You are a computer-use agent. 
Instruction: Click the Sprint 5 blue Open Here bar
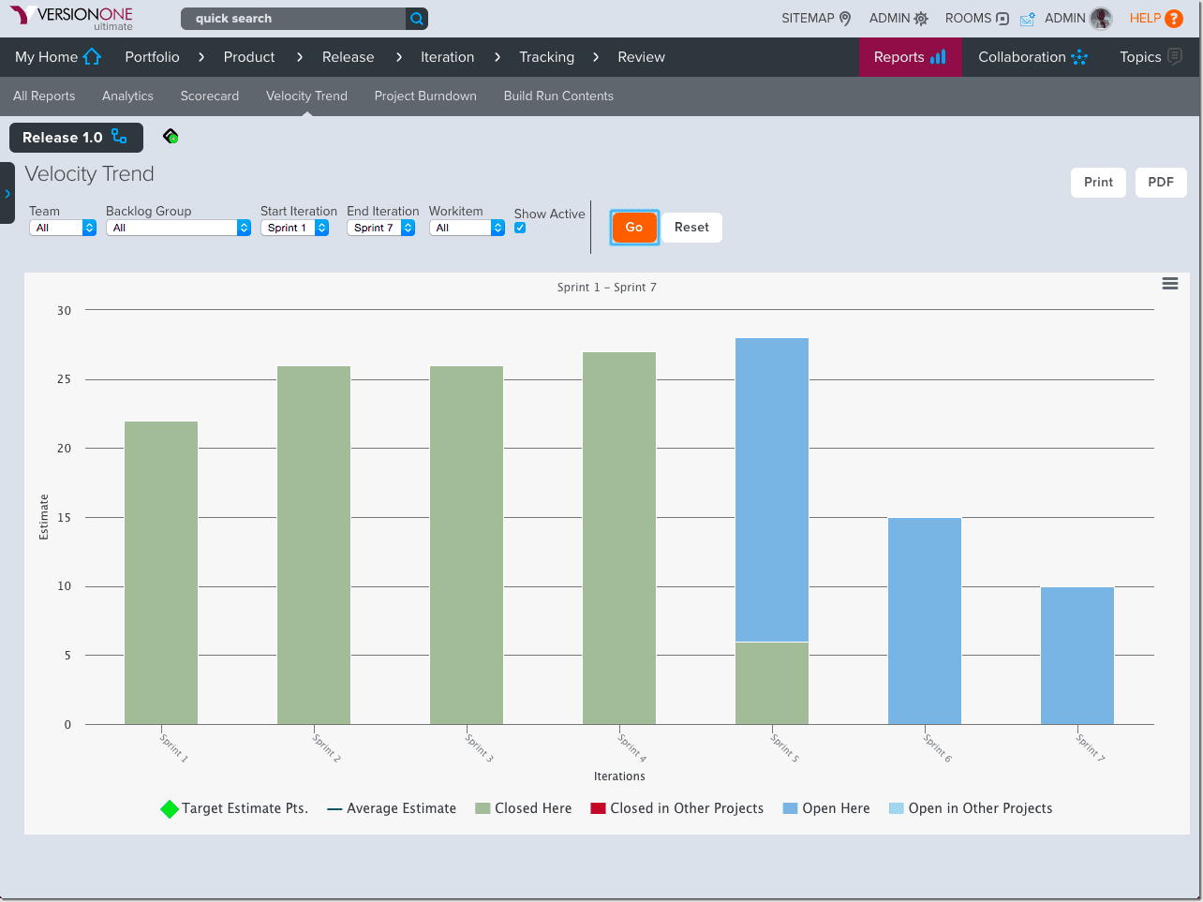pyautogui.click(x=772, y=489)
